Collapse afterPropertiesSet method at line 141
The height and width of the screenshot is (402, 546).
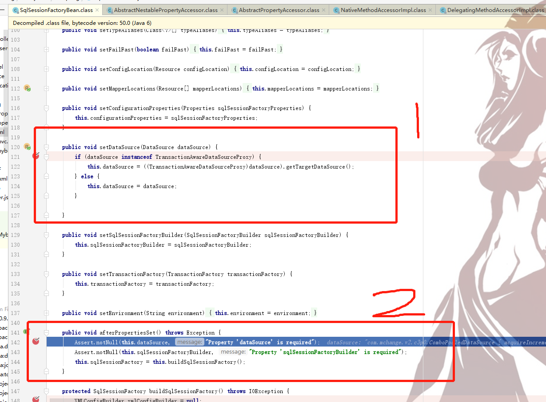point(46,332)
